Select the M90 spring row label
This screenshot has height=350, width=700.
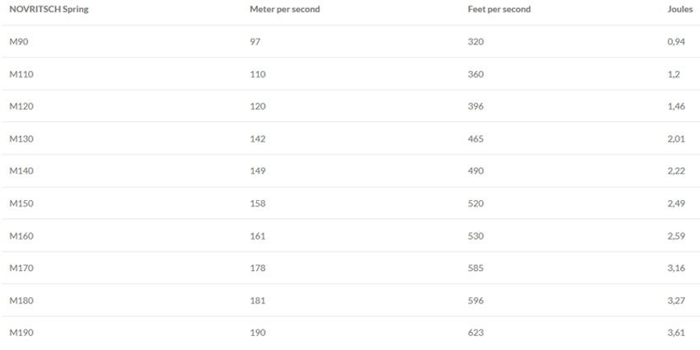18,41
